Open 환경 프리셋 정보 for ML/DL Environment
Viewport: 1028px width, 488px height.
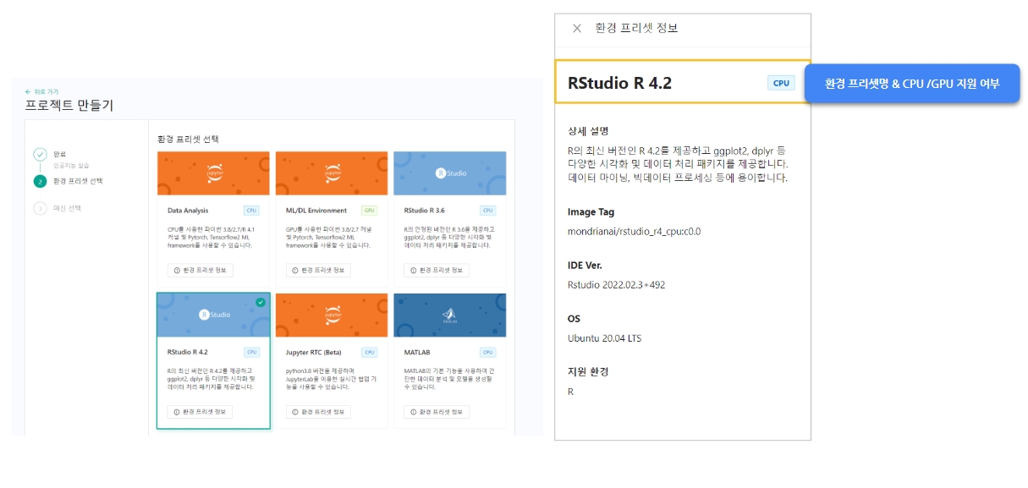318,271
